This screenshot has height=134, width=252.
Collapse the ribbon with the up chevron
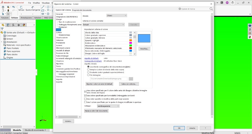tap(250, 14)
